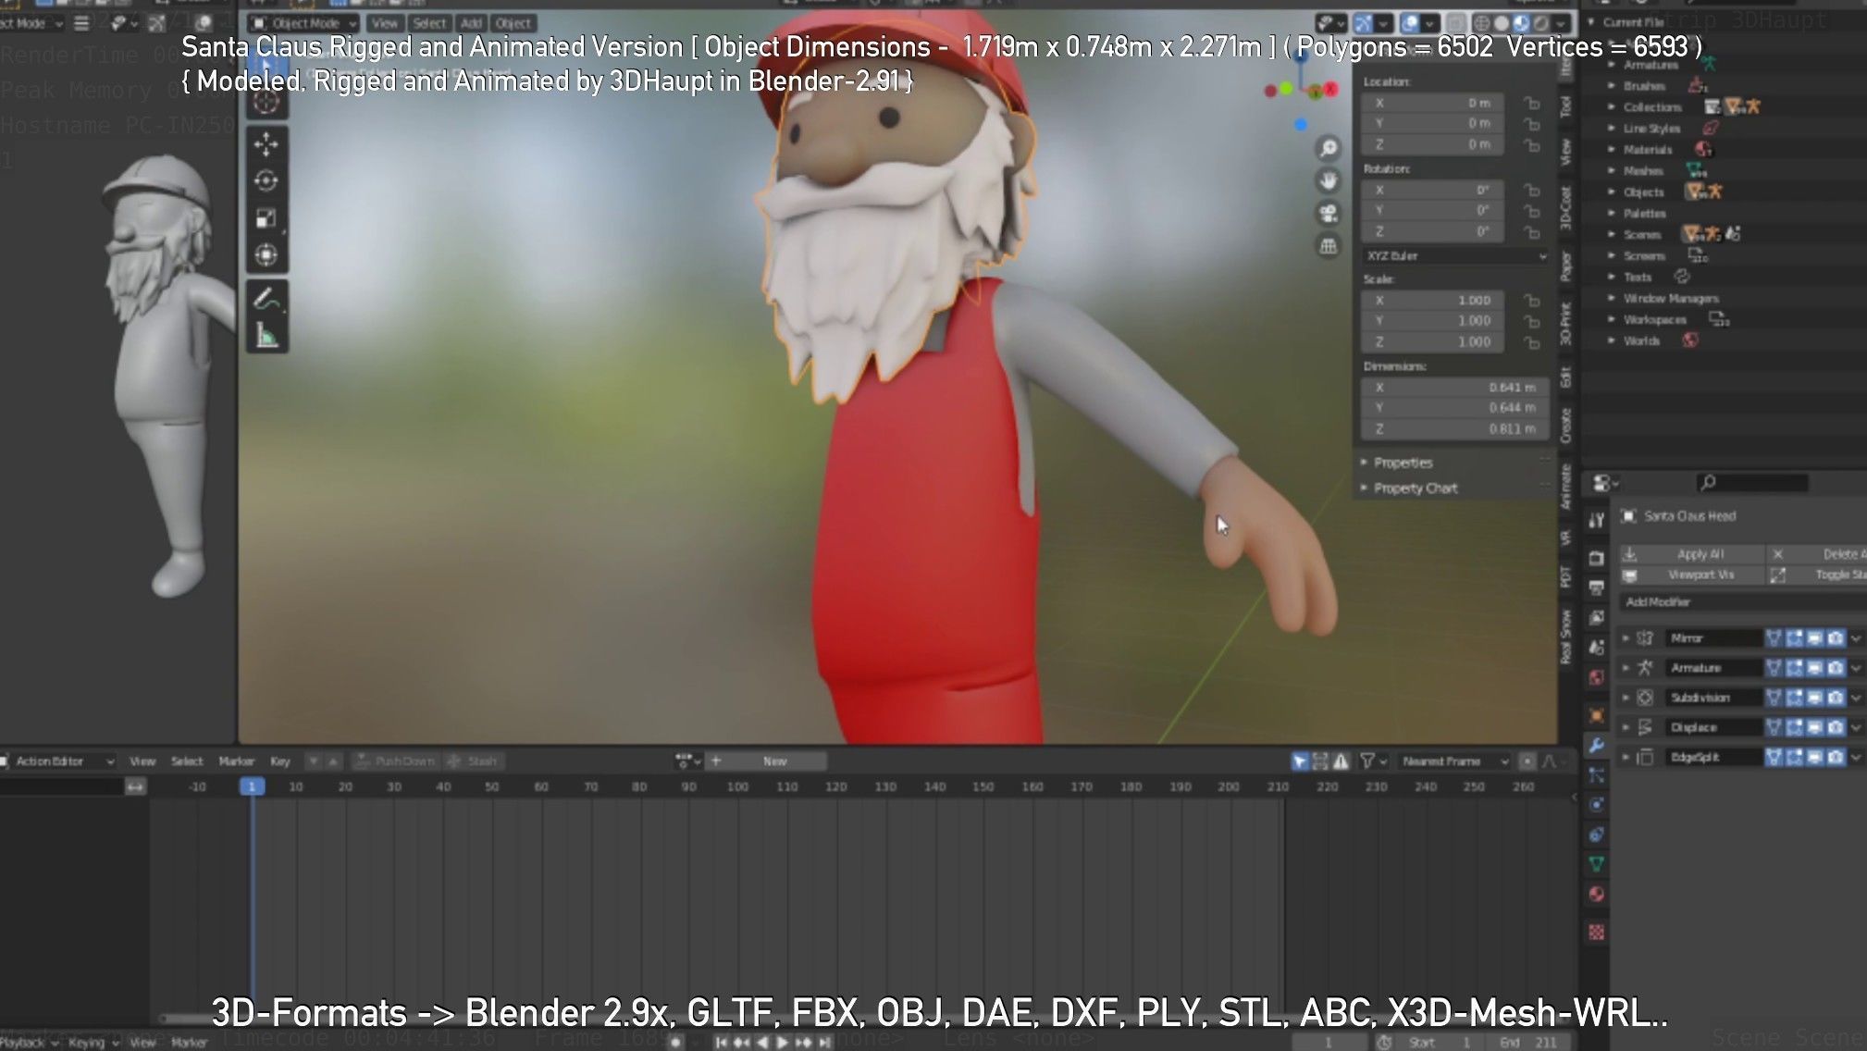The width and height of the screenshot is (1867, 1051).
Task: Toggle the Only Show Selected arrow in Action Editor
Action: 1300,761
